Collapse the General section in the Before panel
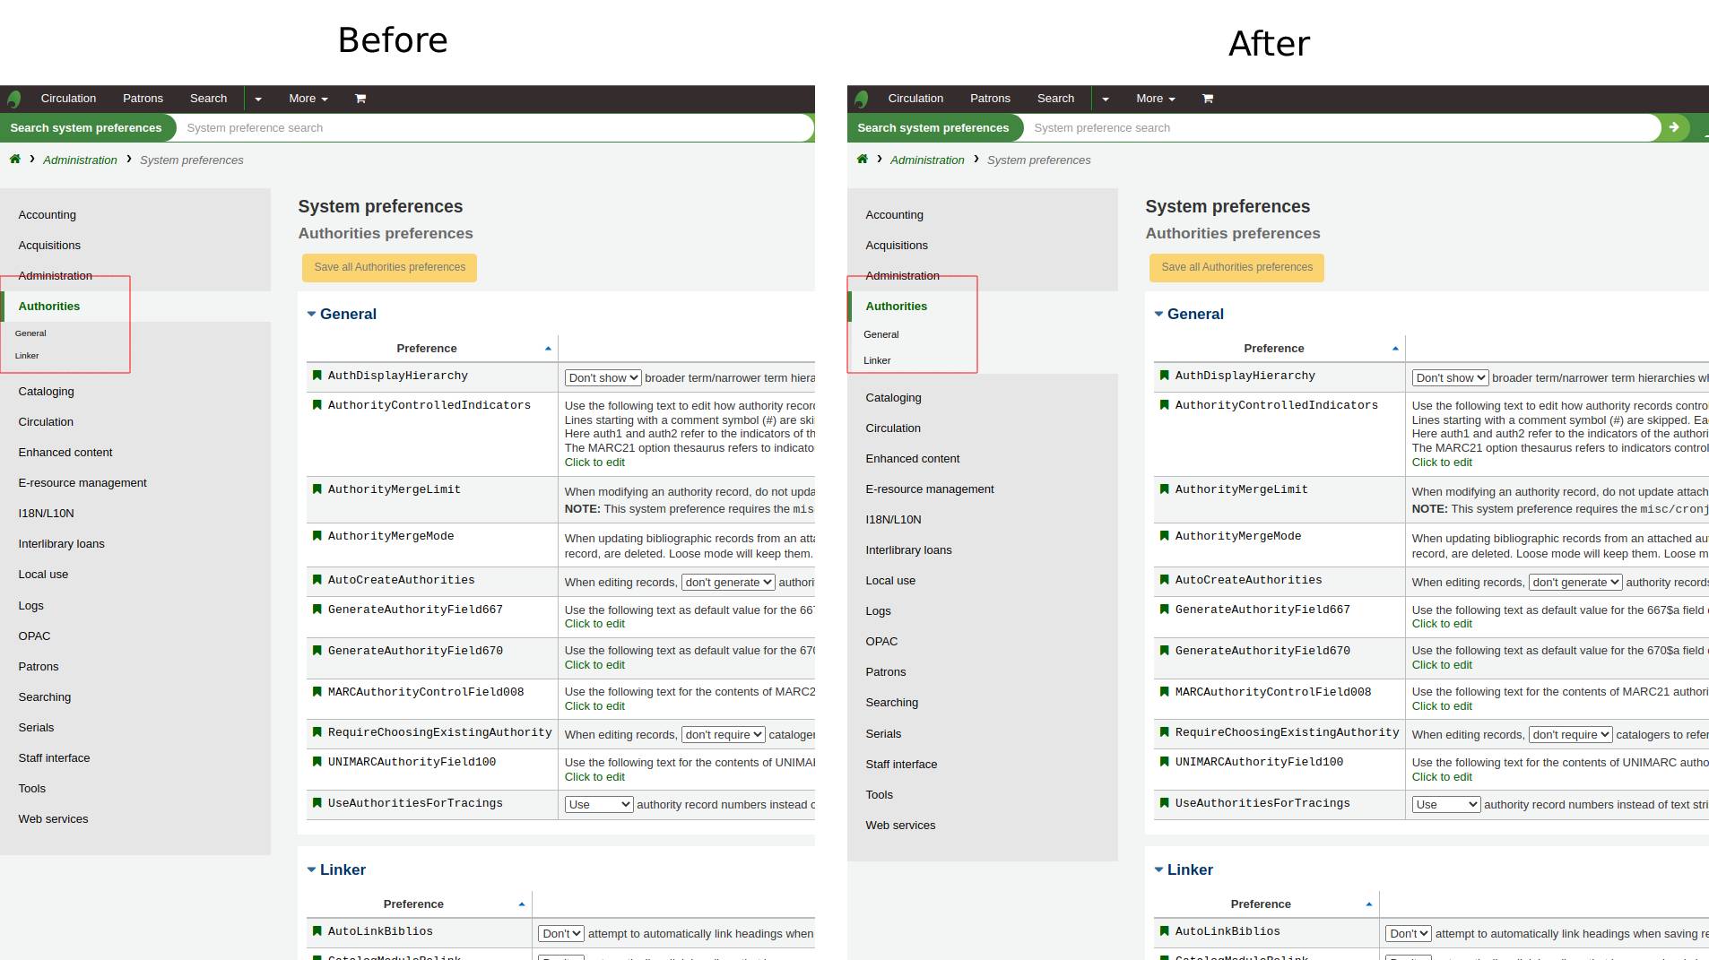The height and width of the screenshot is (960, 1709). (312, 314)
